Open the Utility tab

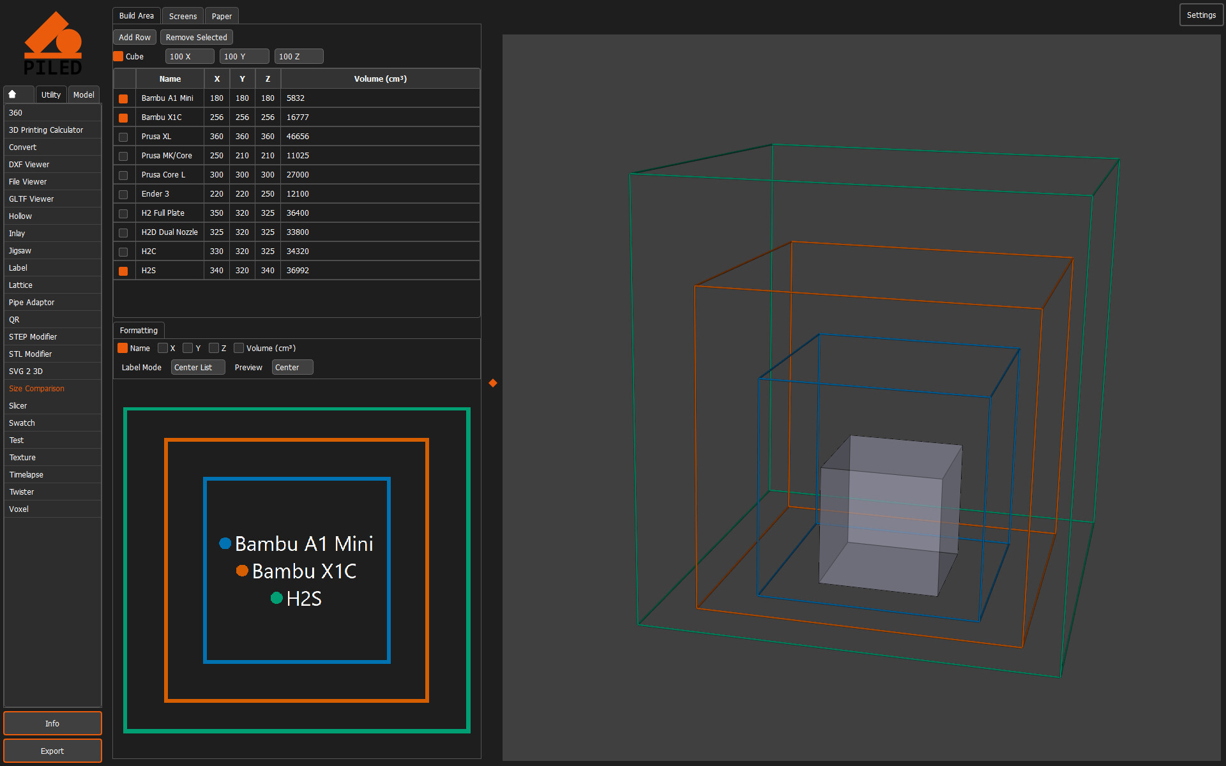point(51,94)
